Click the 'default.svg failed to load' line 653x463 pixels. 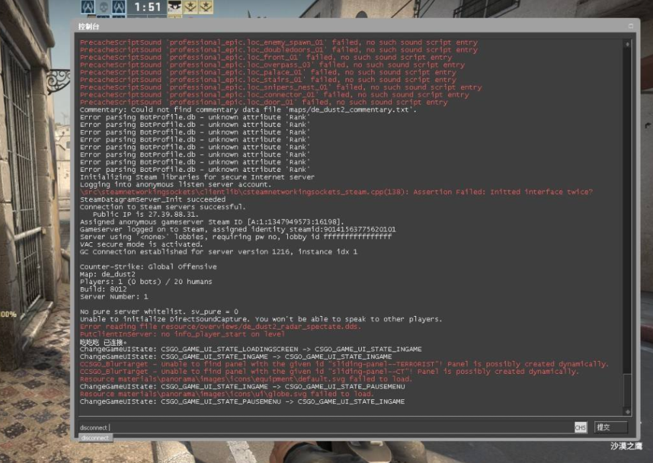[x=246, y=379]
